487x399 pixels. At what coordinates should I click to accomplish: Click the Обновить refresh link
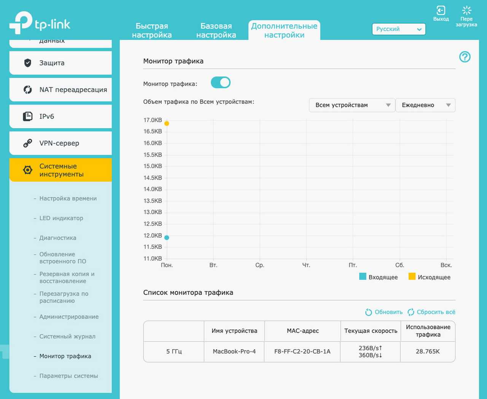tap(384, 312)
